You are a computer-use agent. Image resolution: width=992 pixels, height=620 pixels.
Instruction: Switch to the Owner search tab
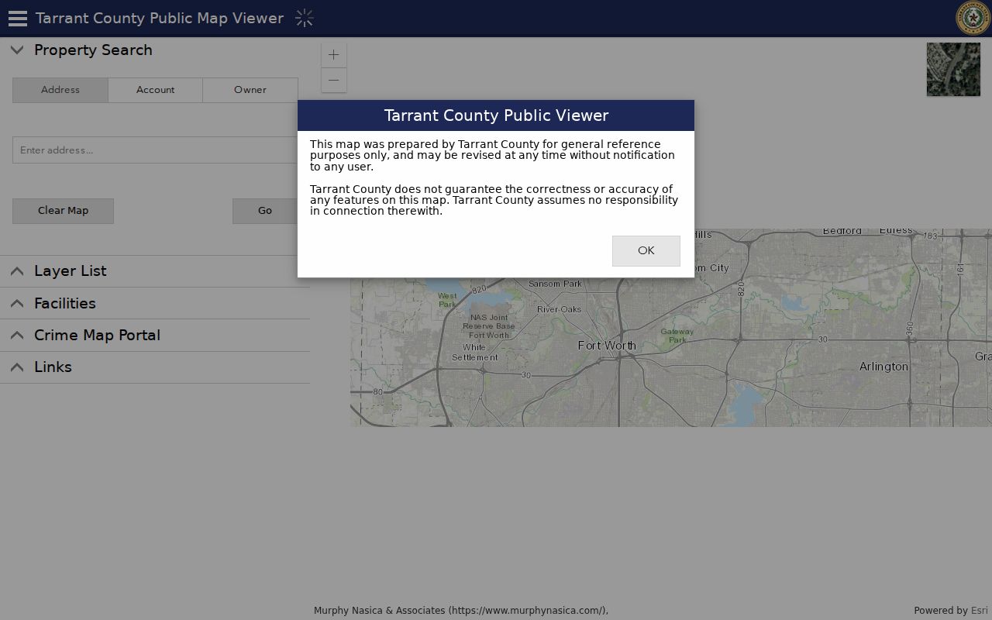(250, 90)
